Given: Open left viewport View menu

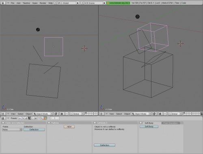Looking at the screenshot, I should point(13,114).
